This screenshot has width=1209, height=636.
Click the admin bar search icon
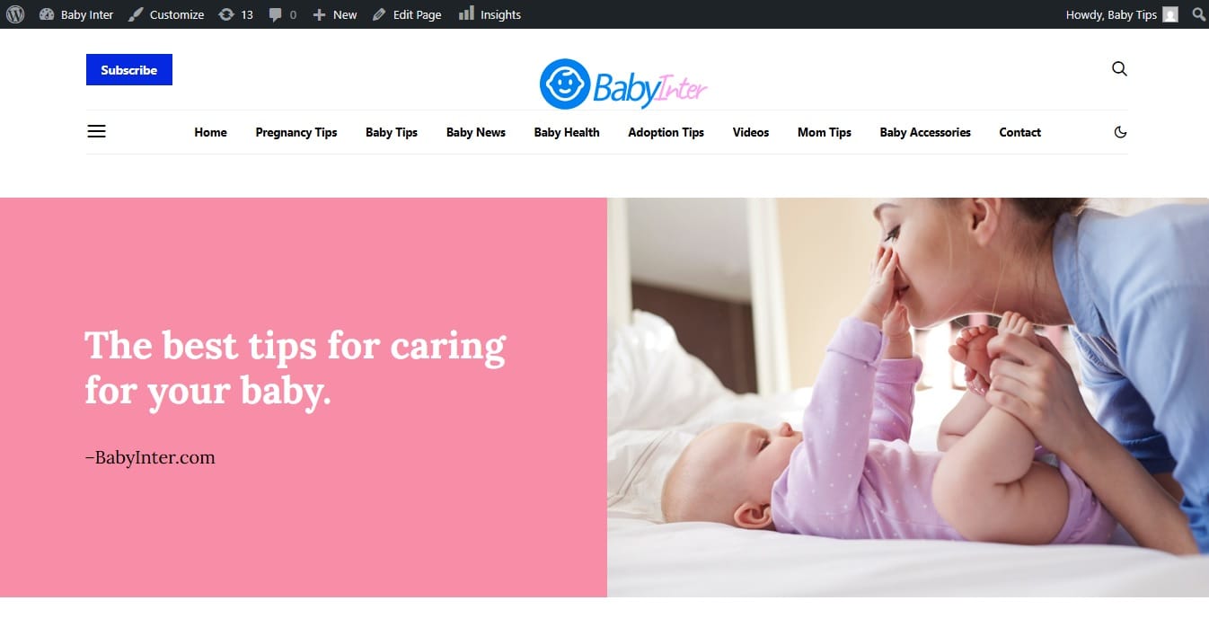[1197, 14]
